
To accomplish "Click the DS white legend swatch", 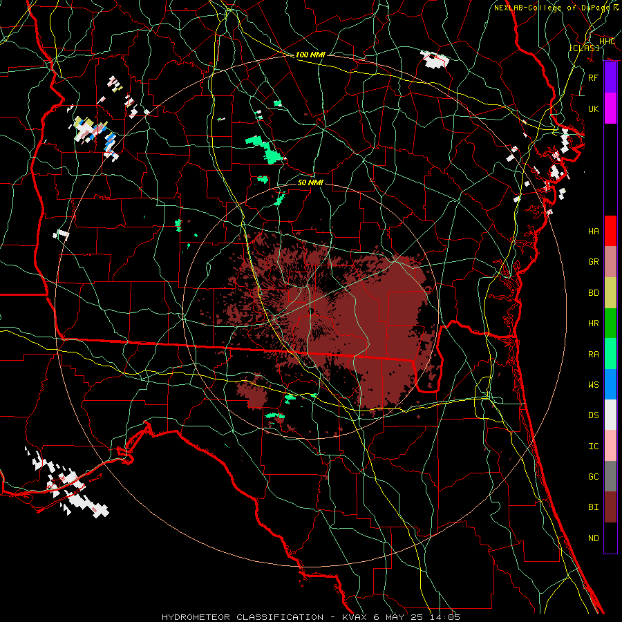I will [610, 415].
